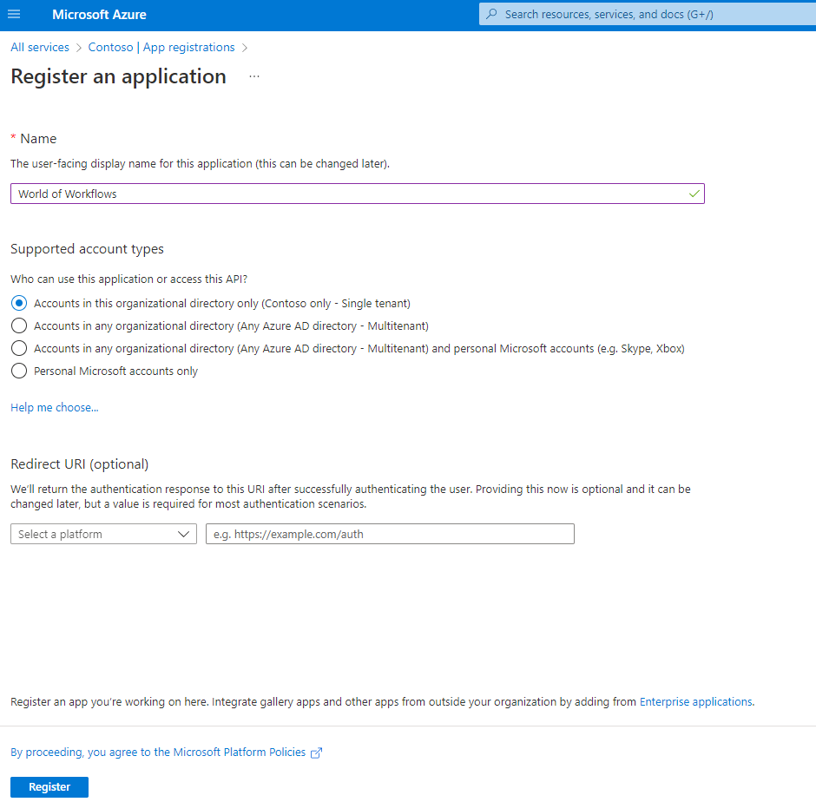Click the green validation checkmark in Name field
Viewport: 816px width, 802px height.
694,194
